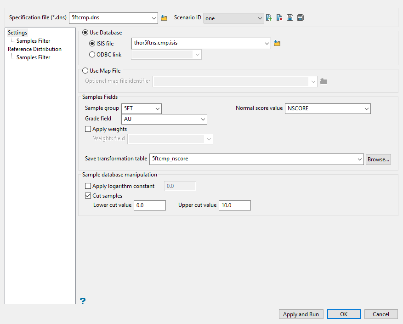Open Samples Filter under Settings
403x324 pixels.
click(33, 41)
